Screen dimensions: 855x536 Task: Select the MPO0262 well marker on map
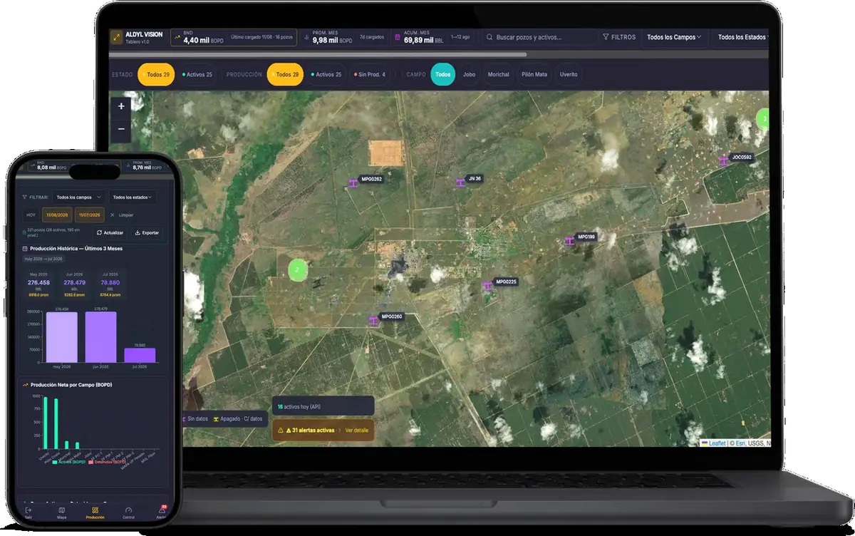pyautogui.click(x=353, y=184)
